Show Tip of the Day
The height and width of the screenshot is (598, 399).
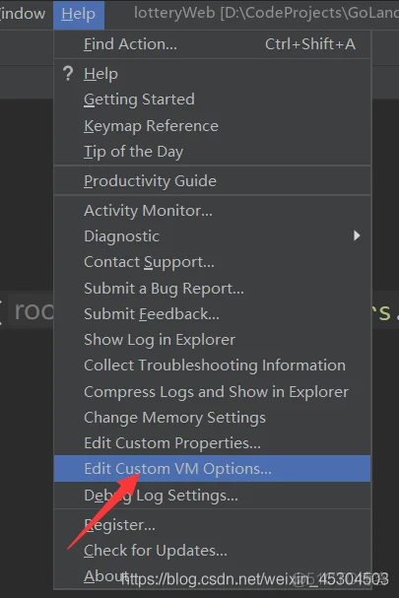pyautogui.click(x=212, y=152)
